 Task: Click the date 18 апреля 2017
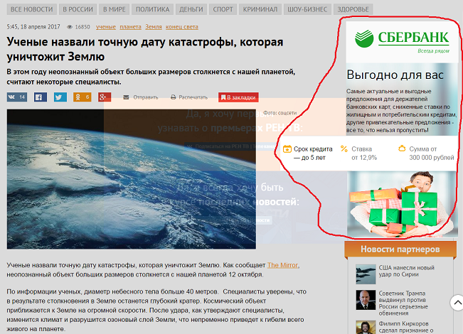40,27
